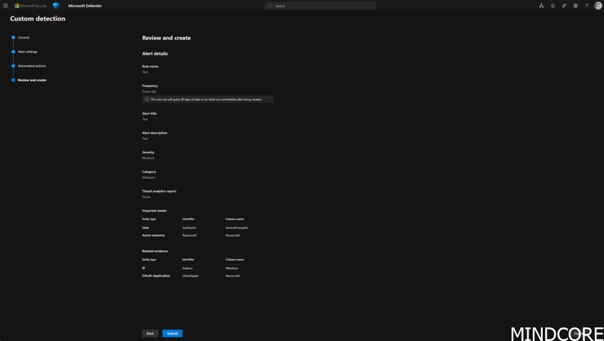
Task: Open the Alert settings wizard step
Action: (28, 52)
